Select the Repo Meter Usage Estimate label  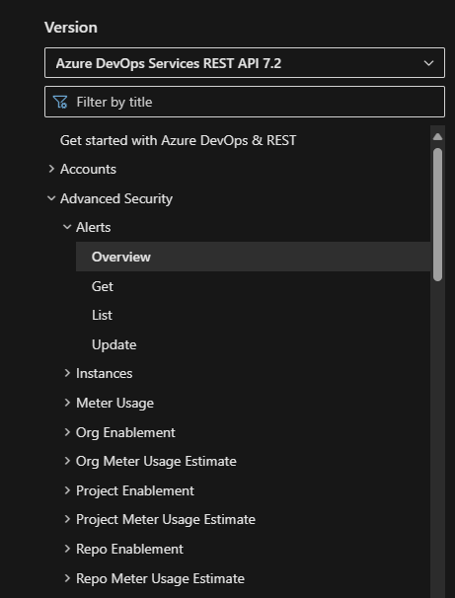point(160,578)
